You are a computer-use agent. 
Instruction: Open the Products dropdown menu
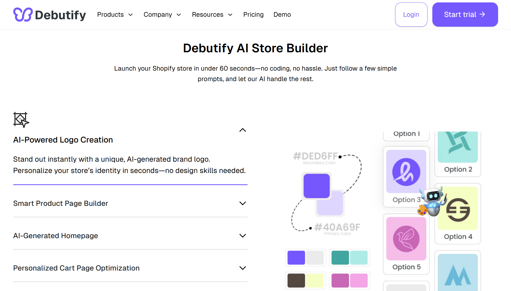pyautogui.click(x=115, y=15)
